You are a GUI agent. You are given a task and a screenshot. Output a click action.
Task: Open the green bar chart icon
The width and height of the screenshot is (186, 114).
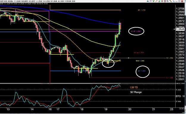[159, 1]
